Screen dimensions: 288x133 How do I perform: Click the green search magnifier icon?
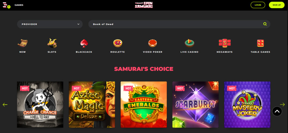tap(265, 24)
